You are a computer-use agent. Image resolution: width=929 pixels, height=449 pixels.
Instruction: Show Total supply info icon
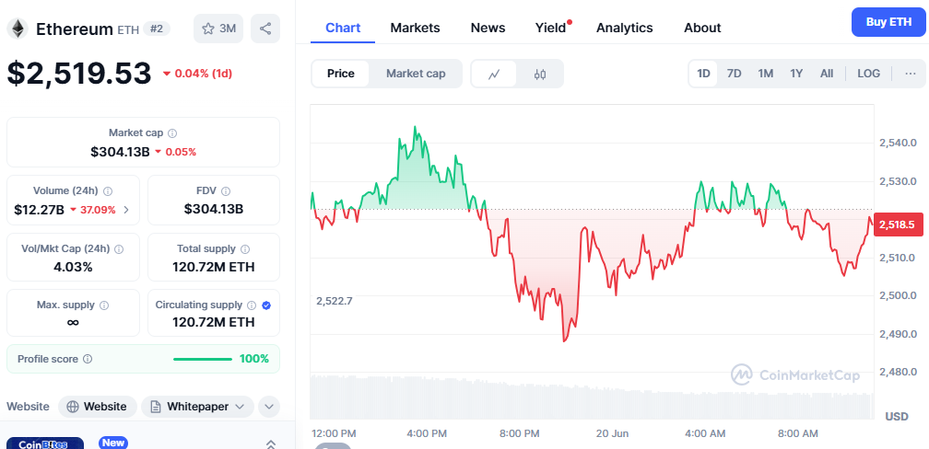coord(245,249)
